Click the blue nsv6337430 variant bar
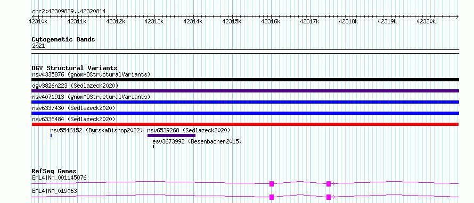474x203 pixels. tap(245, 113)
